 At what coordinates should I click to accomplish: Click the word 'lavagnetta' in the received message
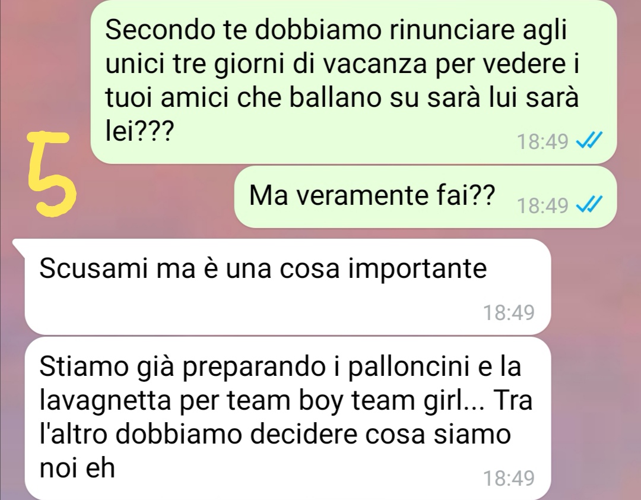click(104, 401)
